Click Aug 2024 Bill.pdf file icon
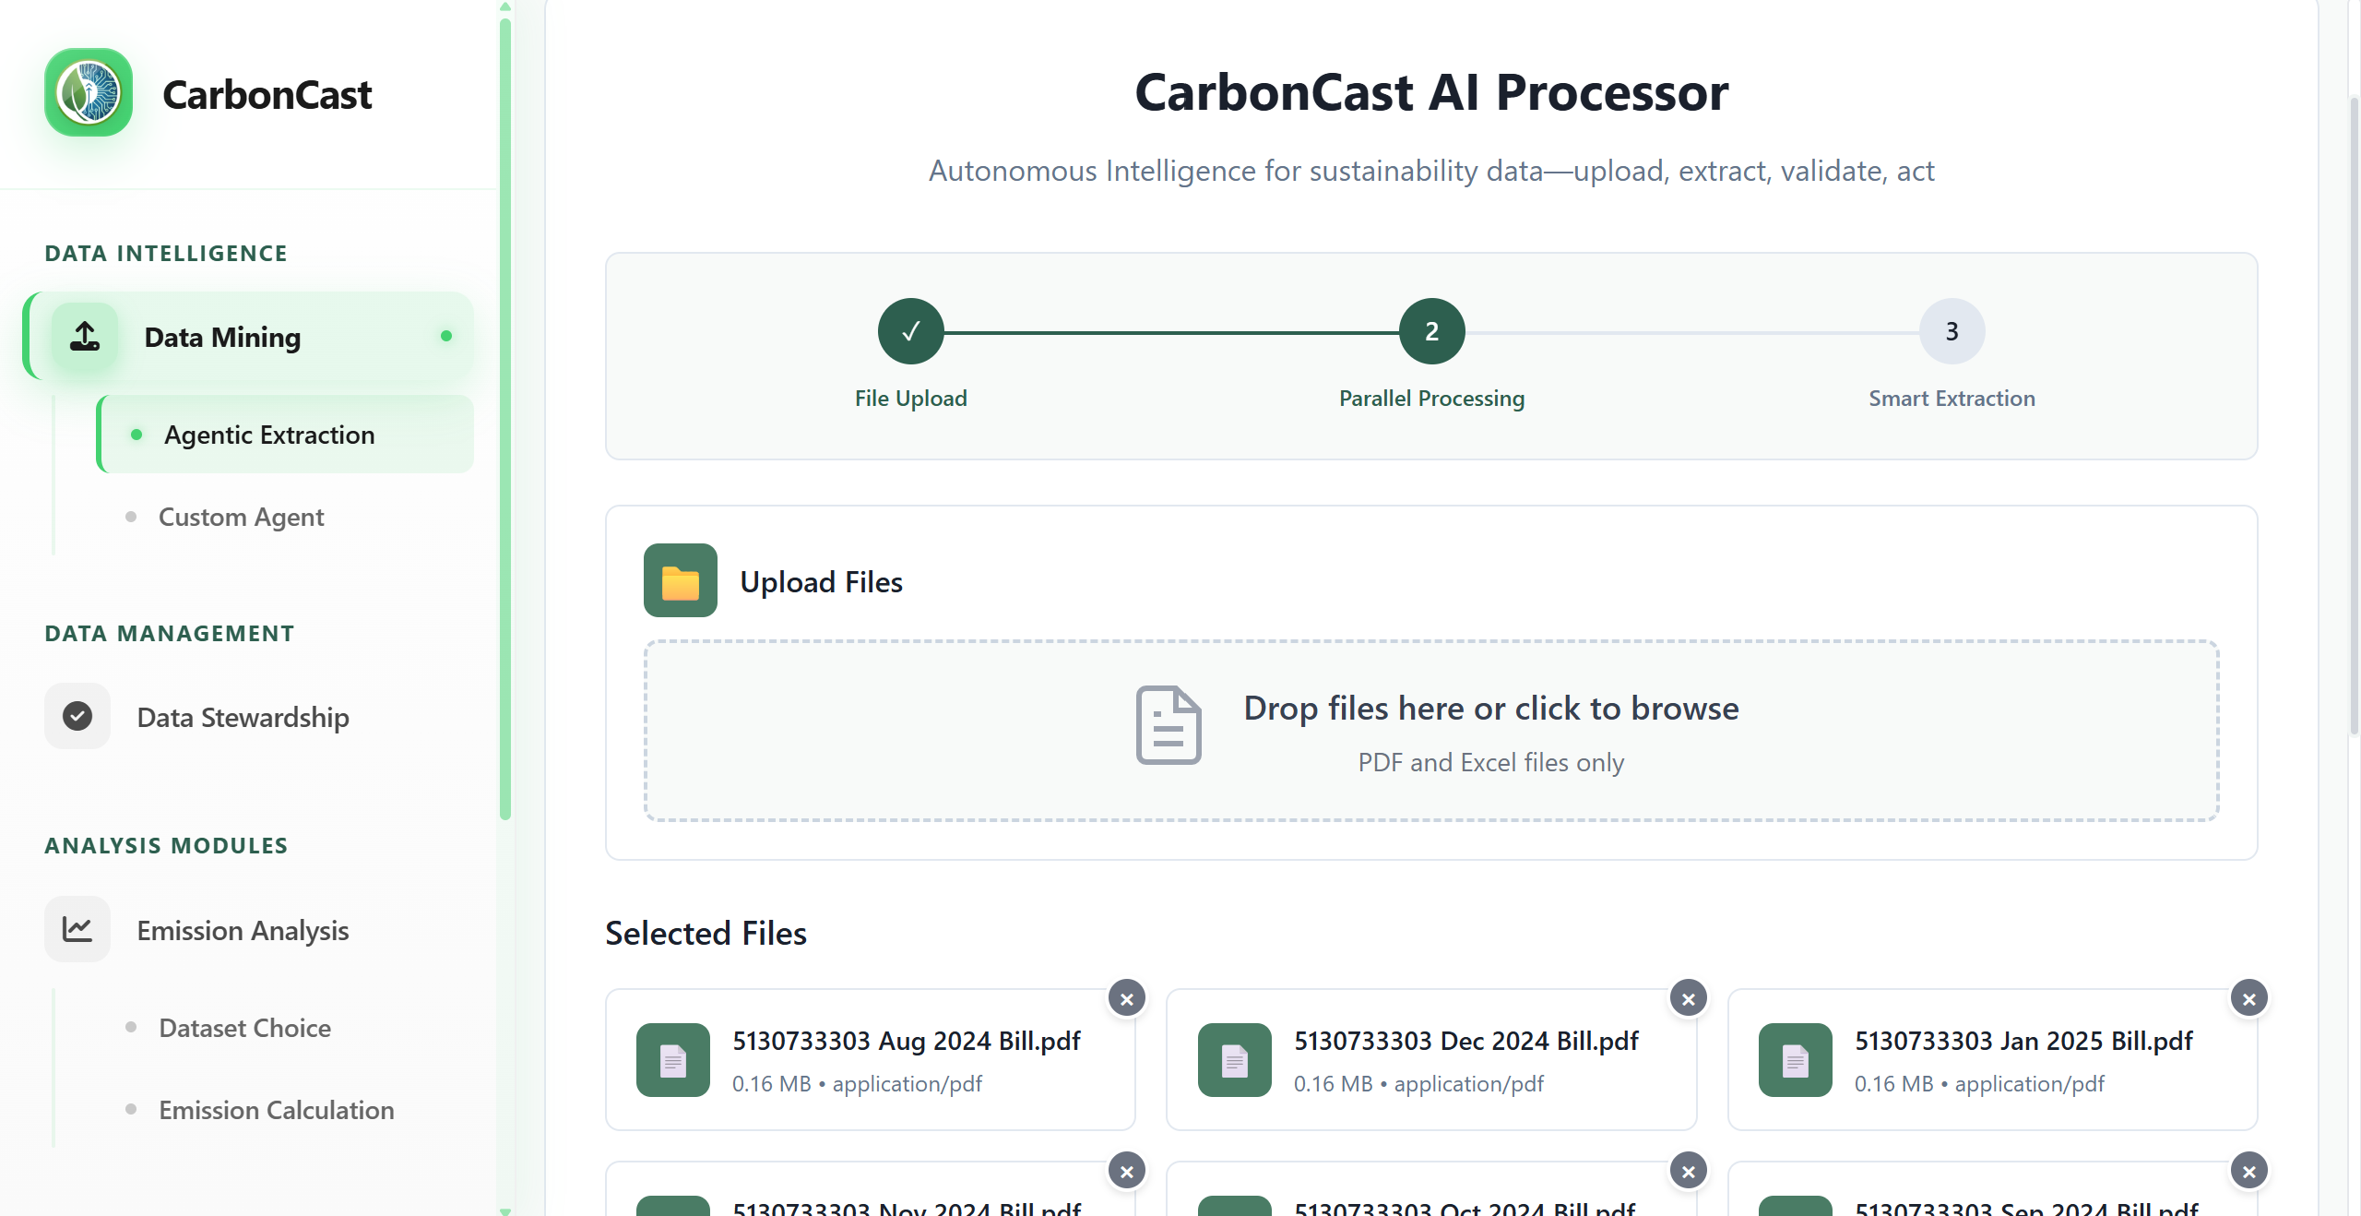Screen dimensions: 2361x1216 (673, 1060)
